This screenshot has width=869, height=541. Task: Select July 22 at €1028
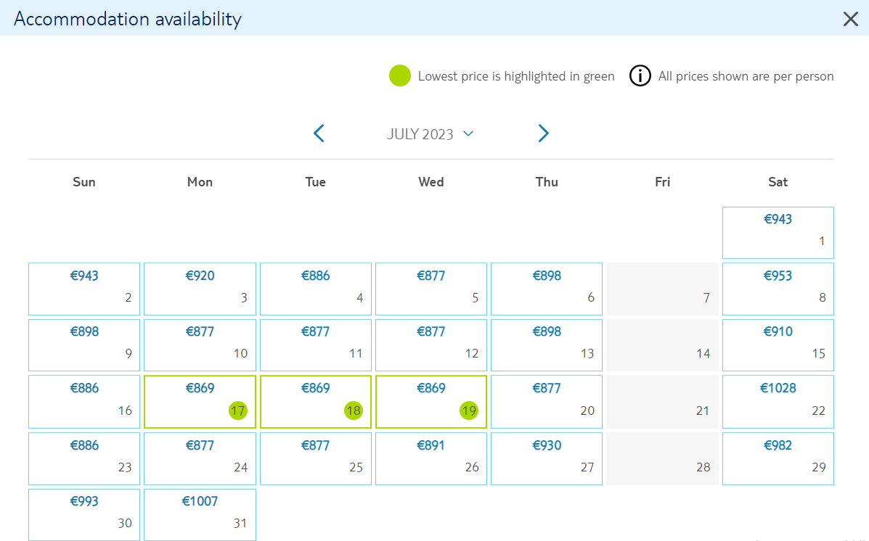pyautogui.click(x=778, y=402)
